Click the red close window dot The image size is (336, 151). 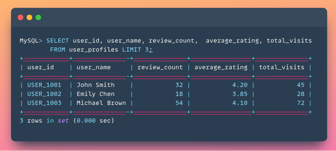[20, 17]
